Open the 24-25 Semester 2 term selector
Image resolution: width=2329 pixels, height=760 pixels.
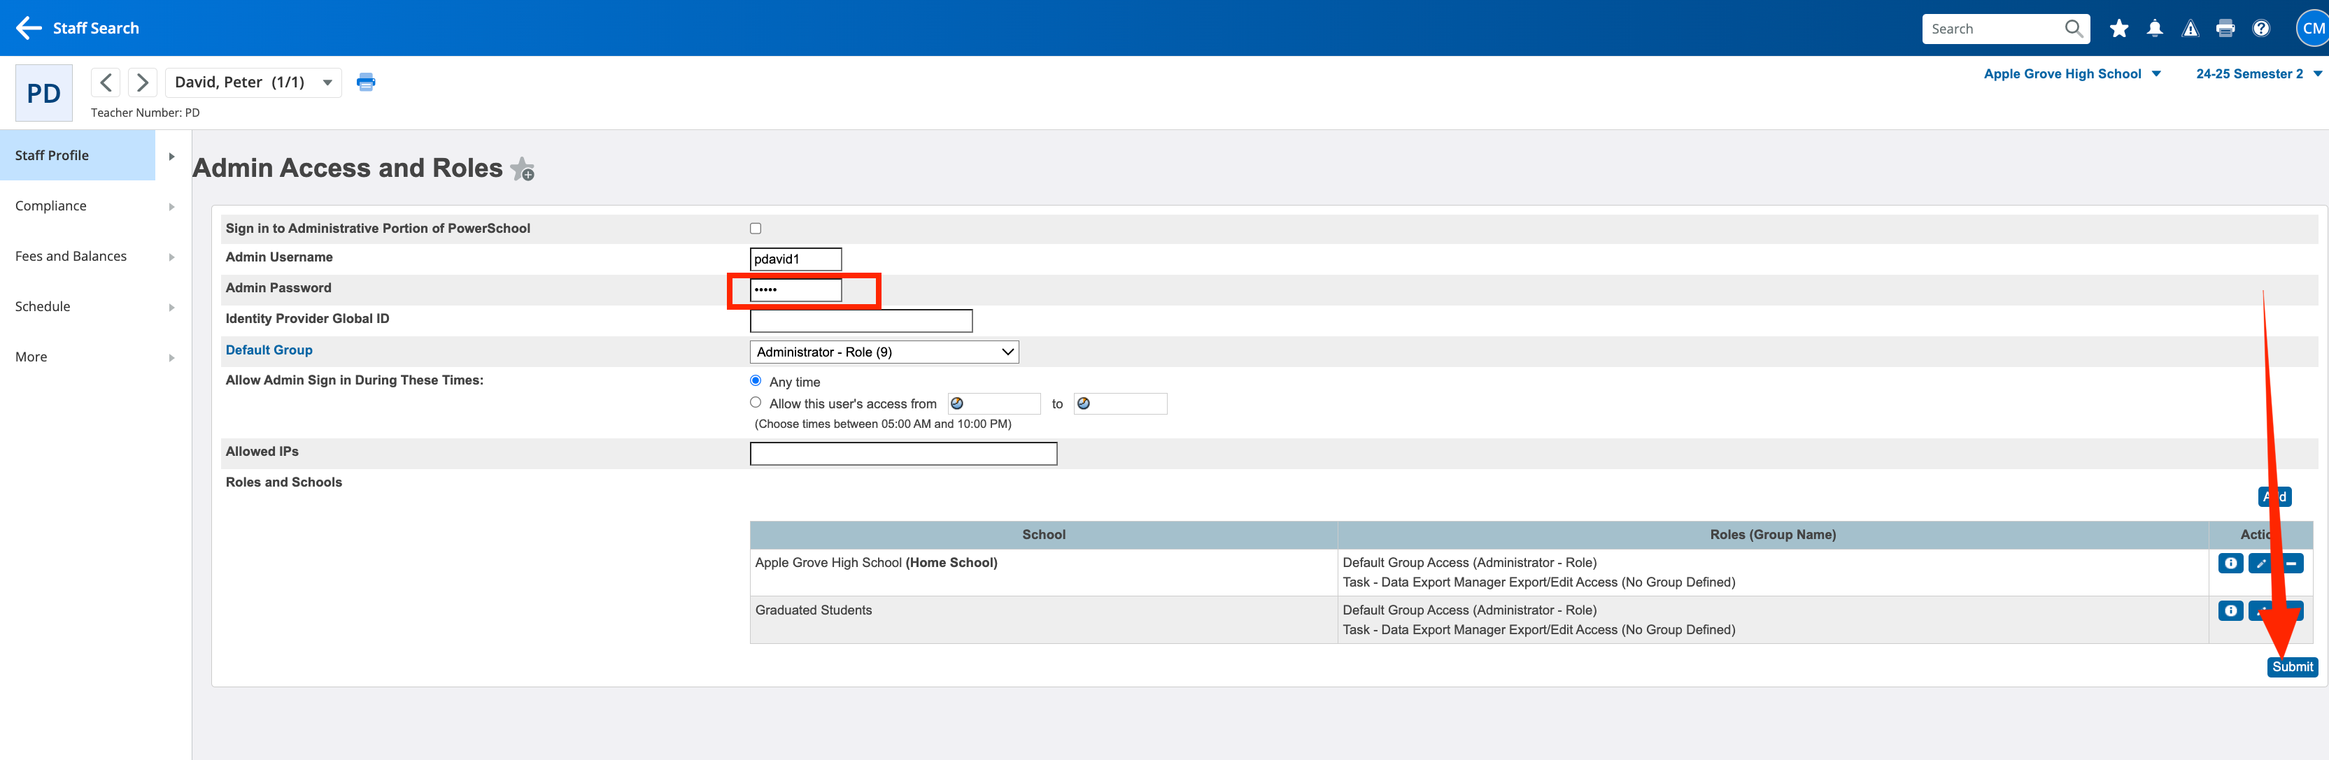click(x=2258, y=74)
